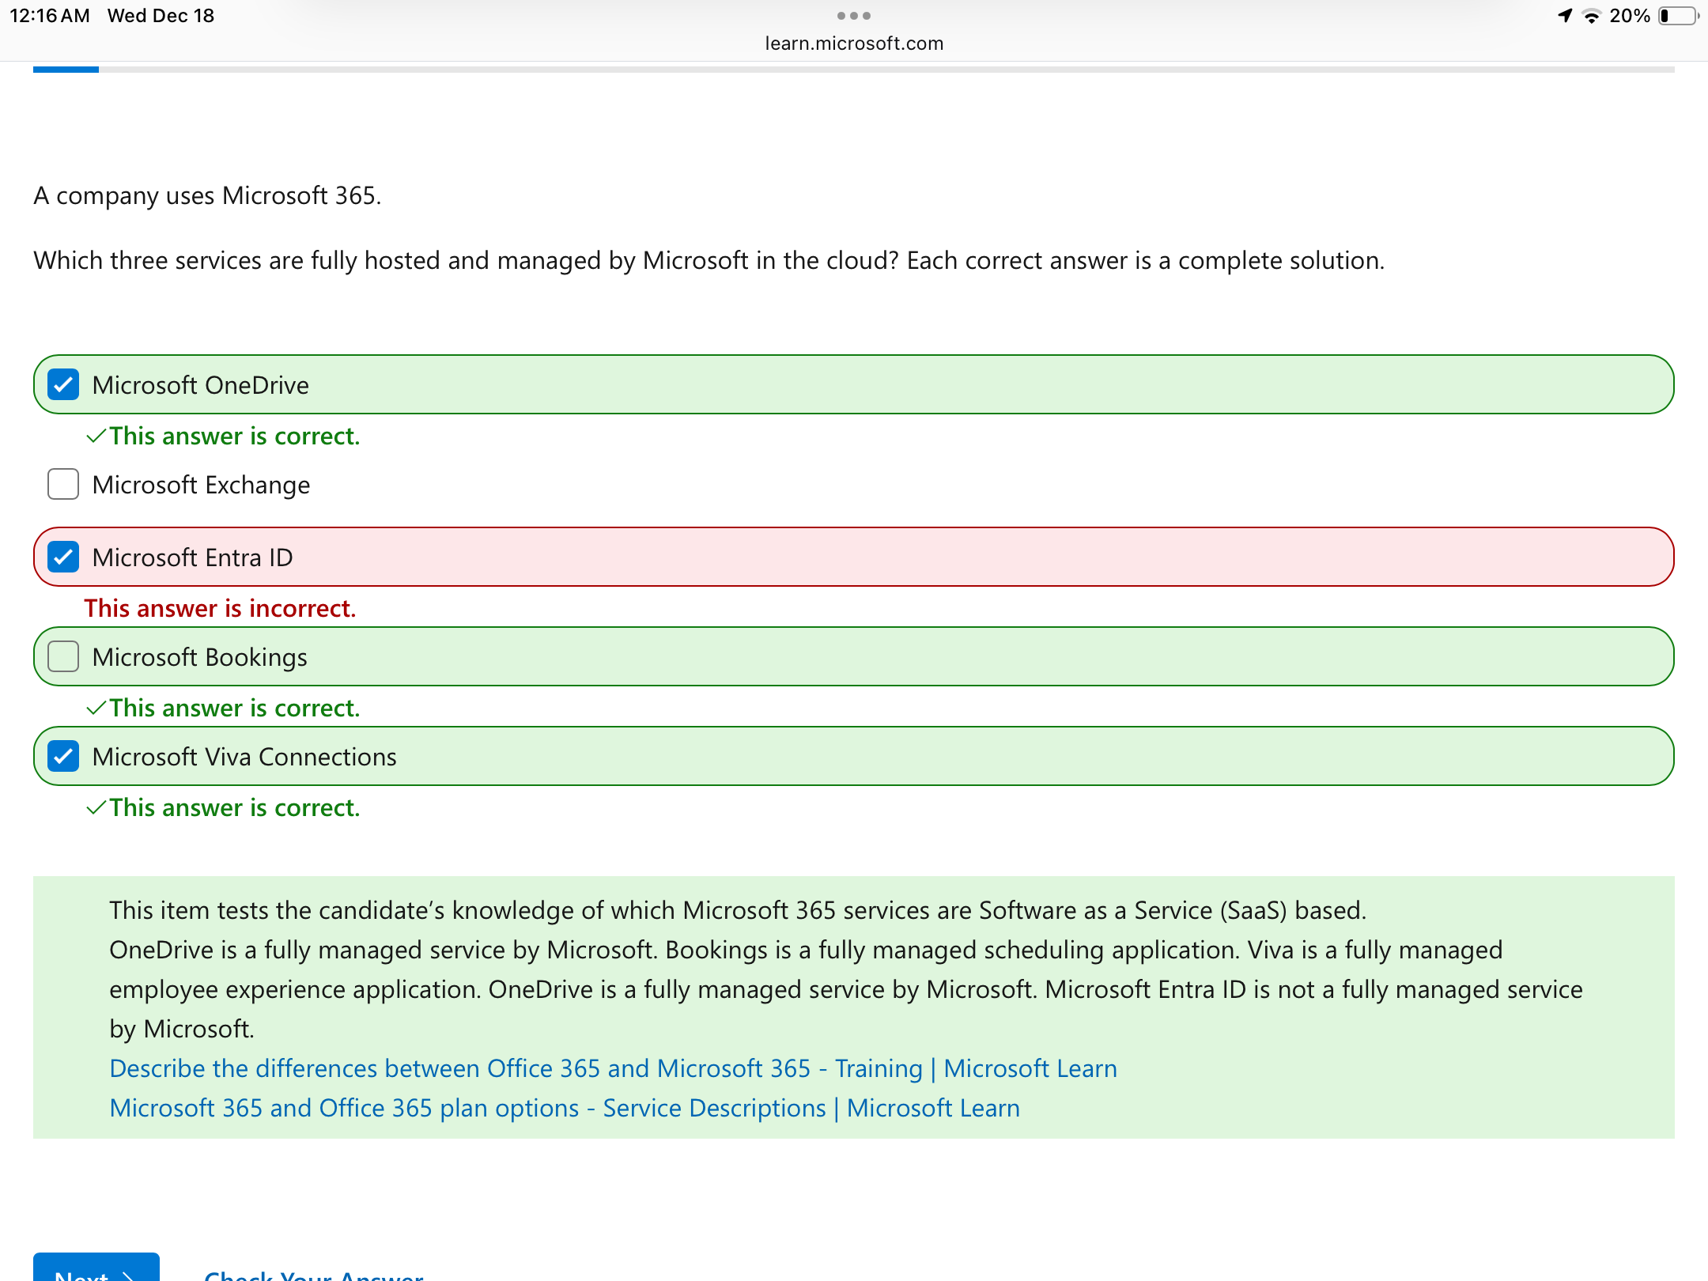The height and width of the screenshot is (1281, 1708).
Task: Tap the location arrow icon in the status bar
Action: pyautogui.click(x=1565, y=16)
